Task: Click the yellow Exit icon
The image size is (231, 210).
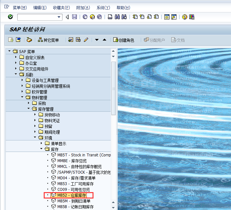Action: (x=93, y=17)
